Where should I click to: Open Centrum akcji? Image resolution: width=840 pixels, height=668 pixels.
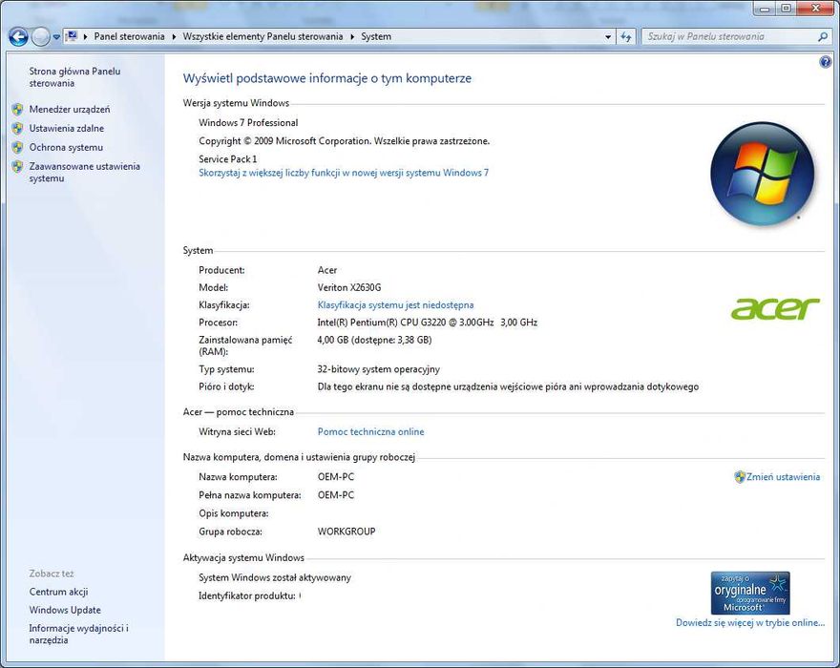[58, 592]
